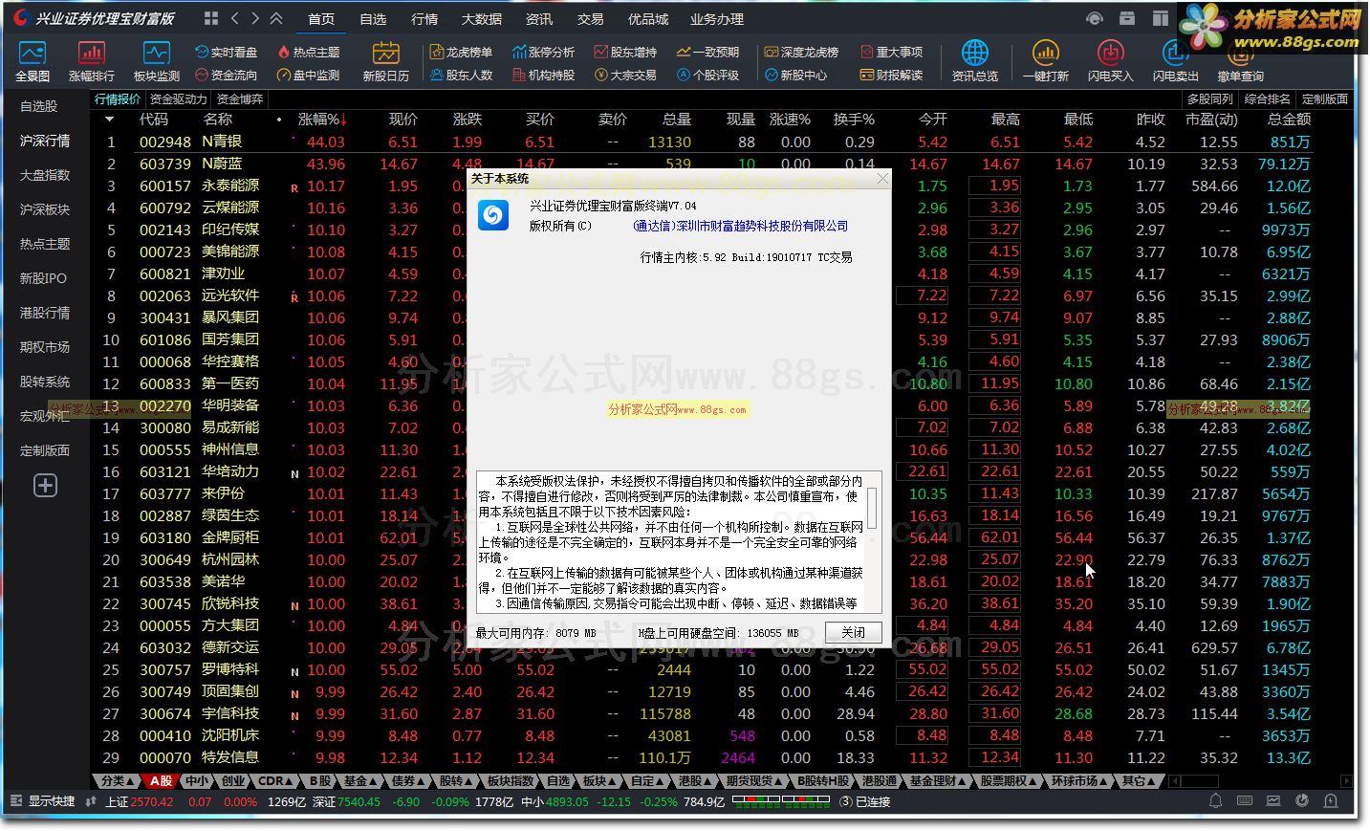1370x831 pixels.
Task: Open 机构持股 institutional holdings
Action: 544,75
